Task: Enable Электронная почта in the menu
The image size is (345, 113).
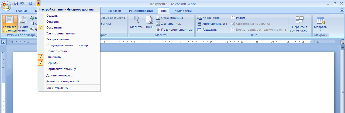Action: 69,33
